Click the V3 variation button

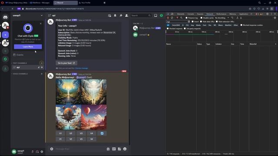click(x=81, y=139)
